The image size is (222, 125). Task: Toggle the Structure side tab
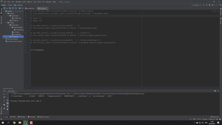coord(1,19)
